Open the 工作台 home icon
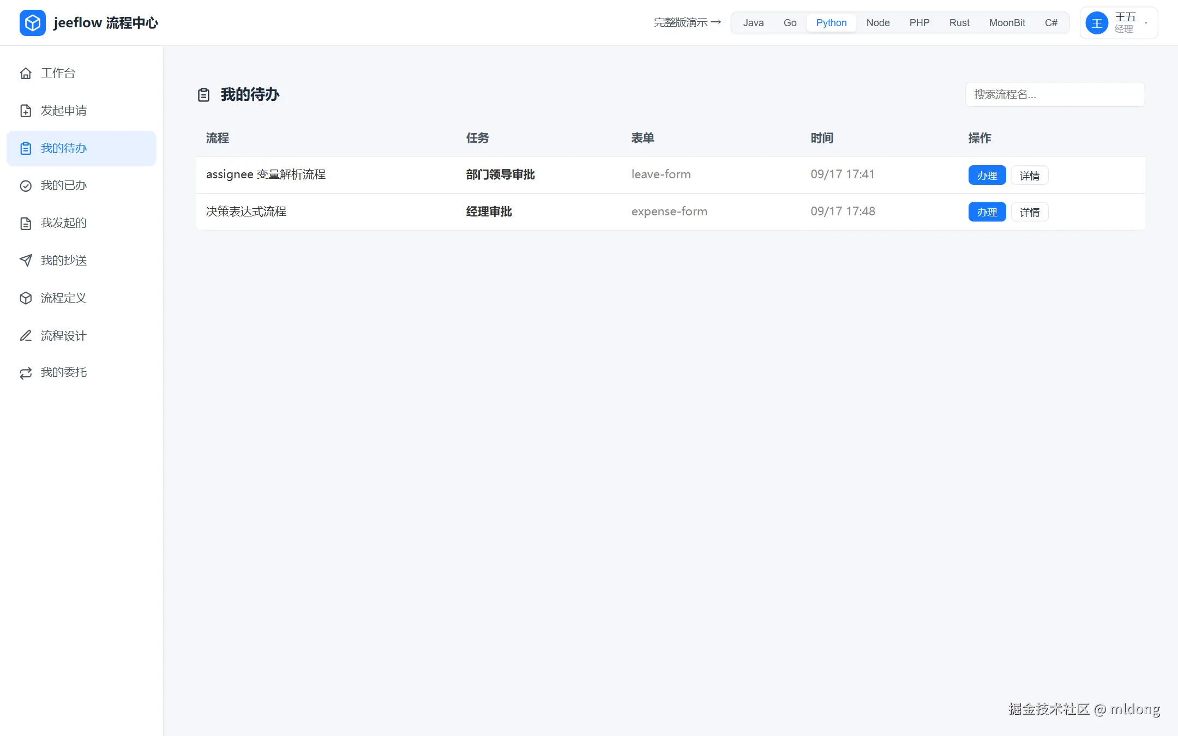 click(26, 73)
